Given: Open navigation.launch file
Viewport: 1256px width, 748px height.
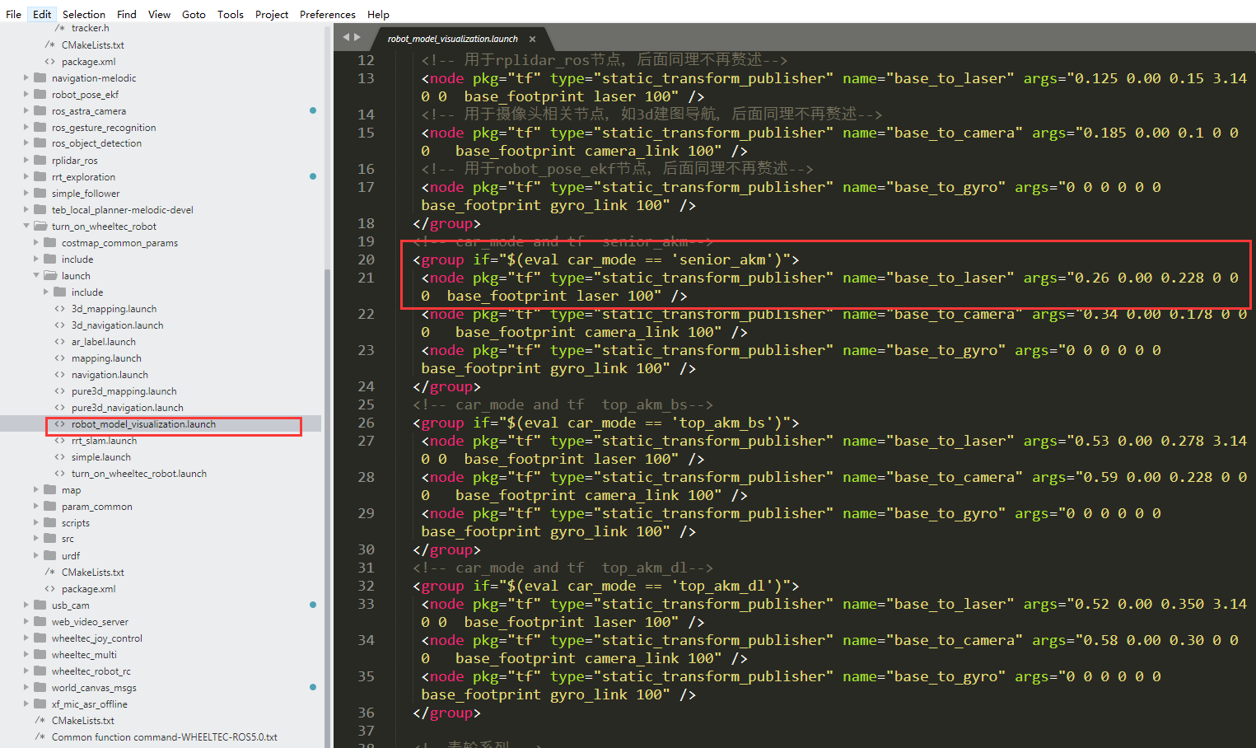Looking at the screenshot, I should point(110,375).
